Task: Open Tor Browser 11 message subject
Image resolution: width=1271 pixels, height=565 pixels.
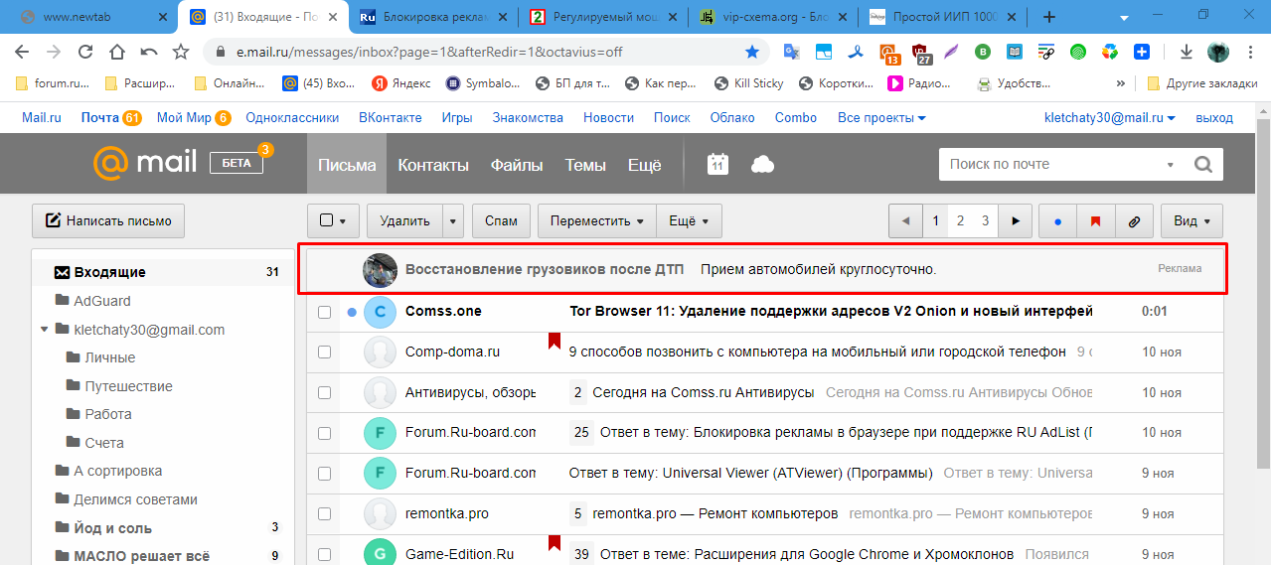Action: [x=831, y=312]
